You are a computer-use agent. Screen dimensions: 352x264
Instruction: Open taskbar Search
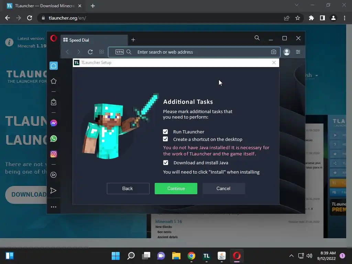131,256
